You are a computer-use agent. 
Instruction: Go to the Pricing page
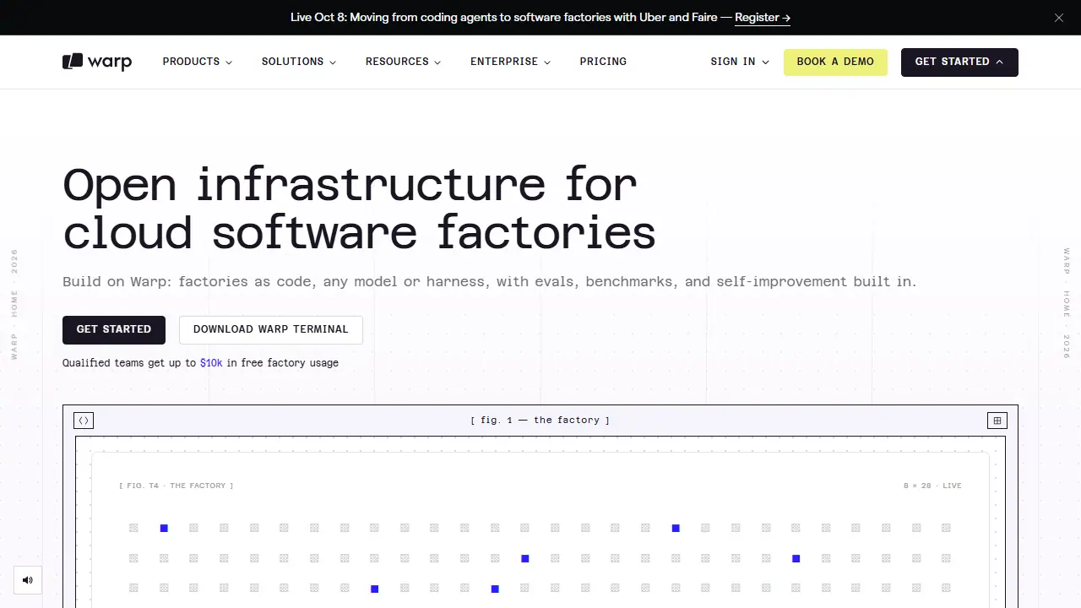point(603,62)
